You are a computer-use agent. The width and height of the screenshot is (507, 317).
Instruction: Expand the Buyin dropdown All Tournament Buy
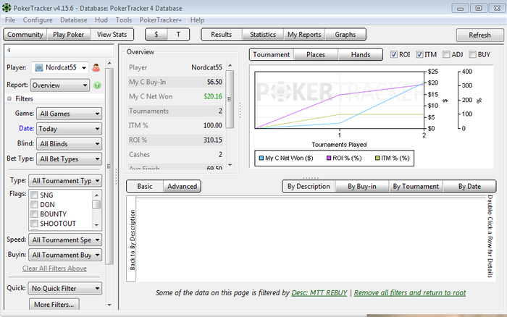click(65, 255)
